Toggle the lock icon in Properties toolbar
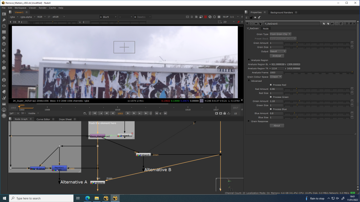The image size is (360, 202). pyautogui.click(x=251, y=18)
